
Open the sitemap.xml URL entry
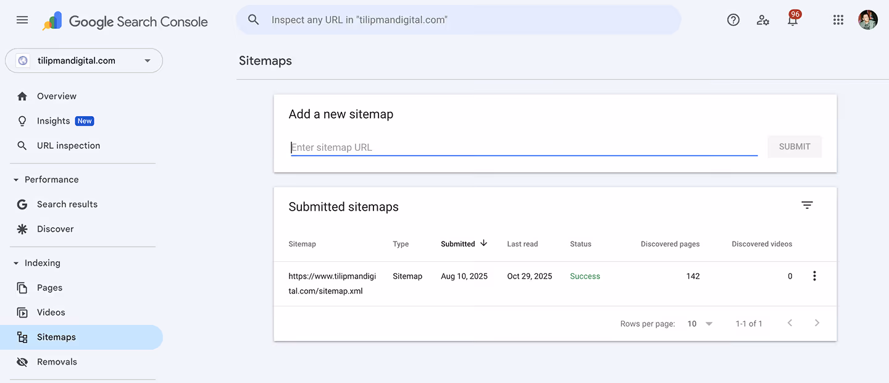pyautogui.click(x=332, y=284)
